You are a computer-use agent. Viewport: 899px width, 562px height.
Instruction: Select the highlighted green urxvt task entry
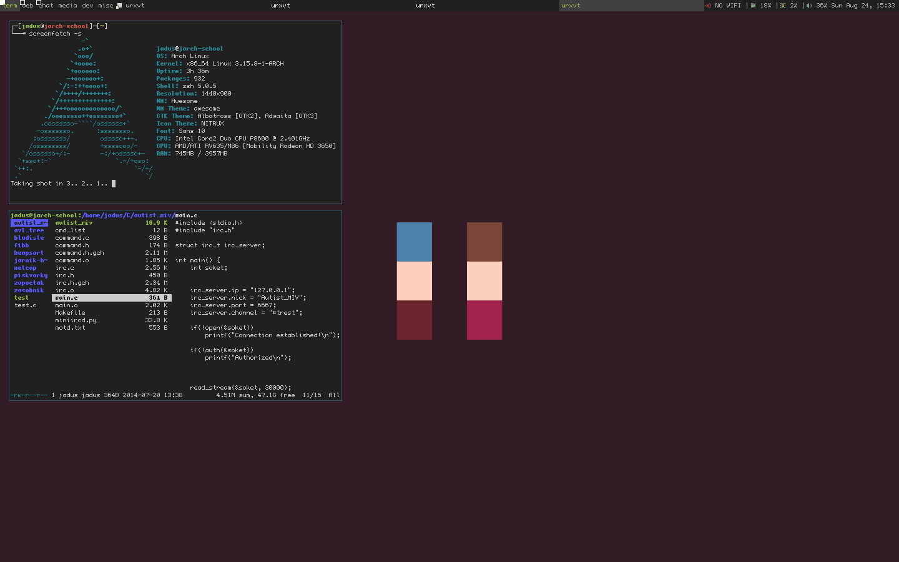click(631, 6)
